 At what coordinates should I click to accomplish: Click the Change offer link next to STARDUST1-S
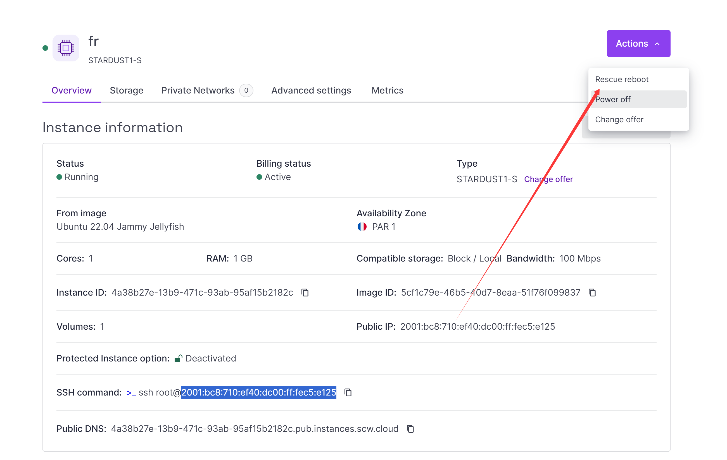coord(548,179)
